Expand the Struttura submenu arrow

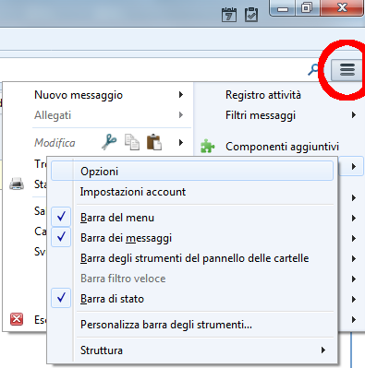click(x=322, y=350)
